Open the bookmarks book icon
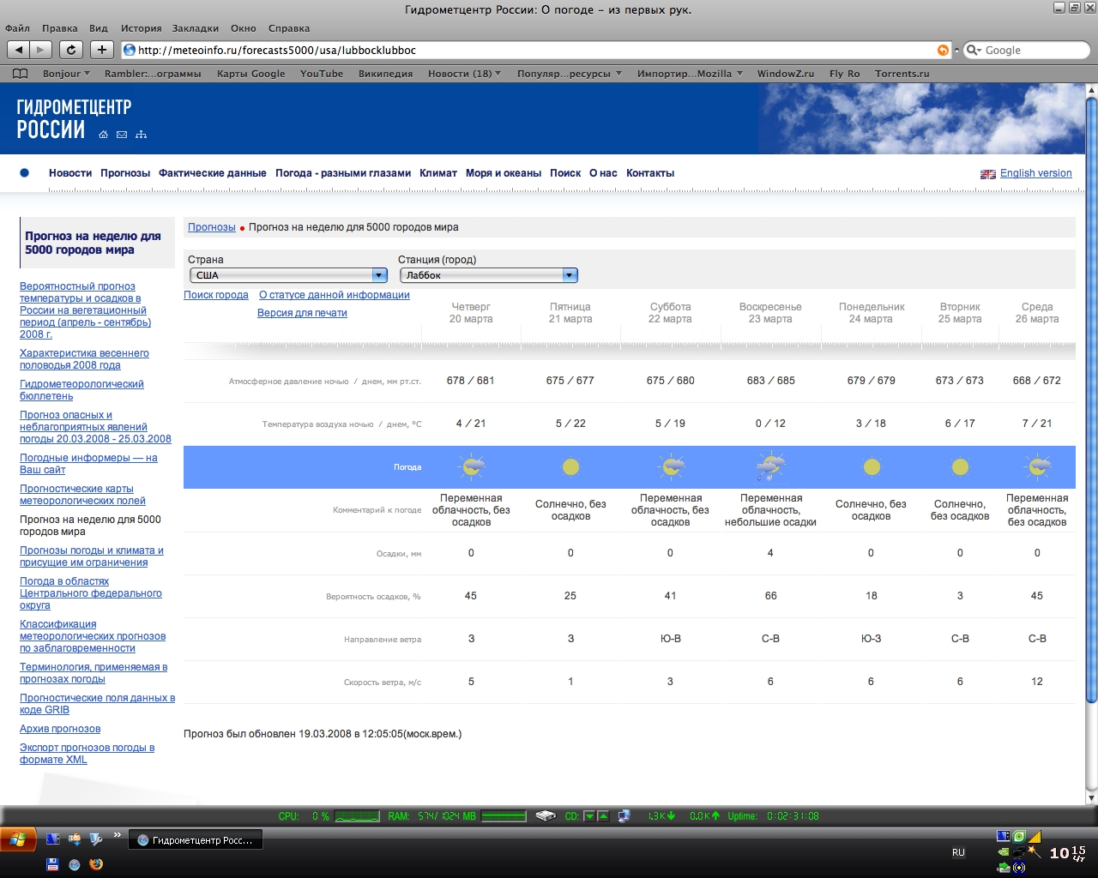Viewport: 1098px width, 878px height. coord(20,74)
